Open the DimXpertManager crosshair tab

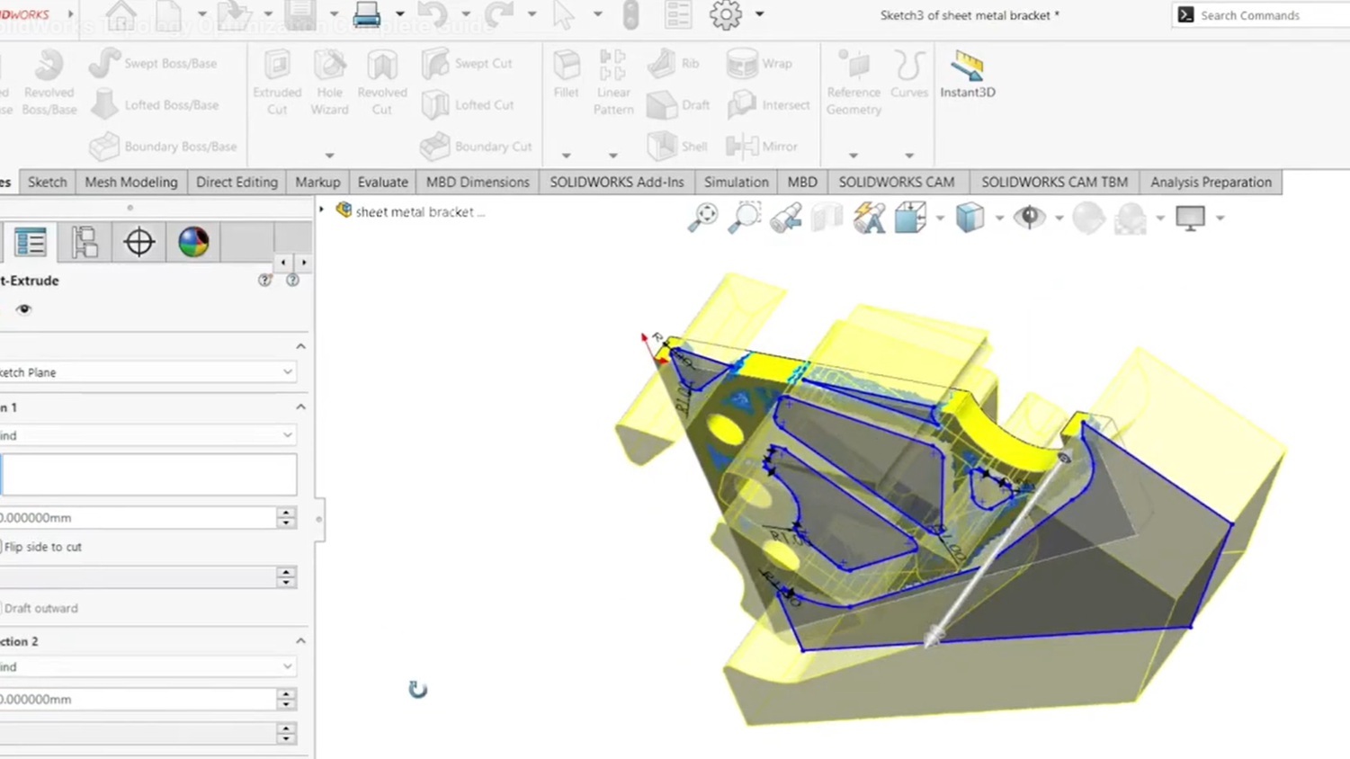tap(139, 242)
